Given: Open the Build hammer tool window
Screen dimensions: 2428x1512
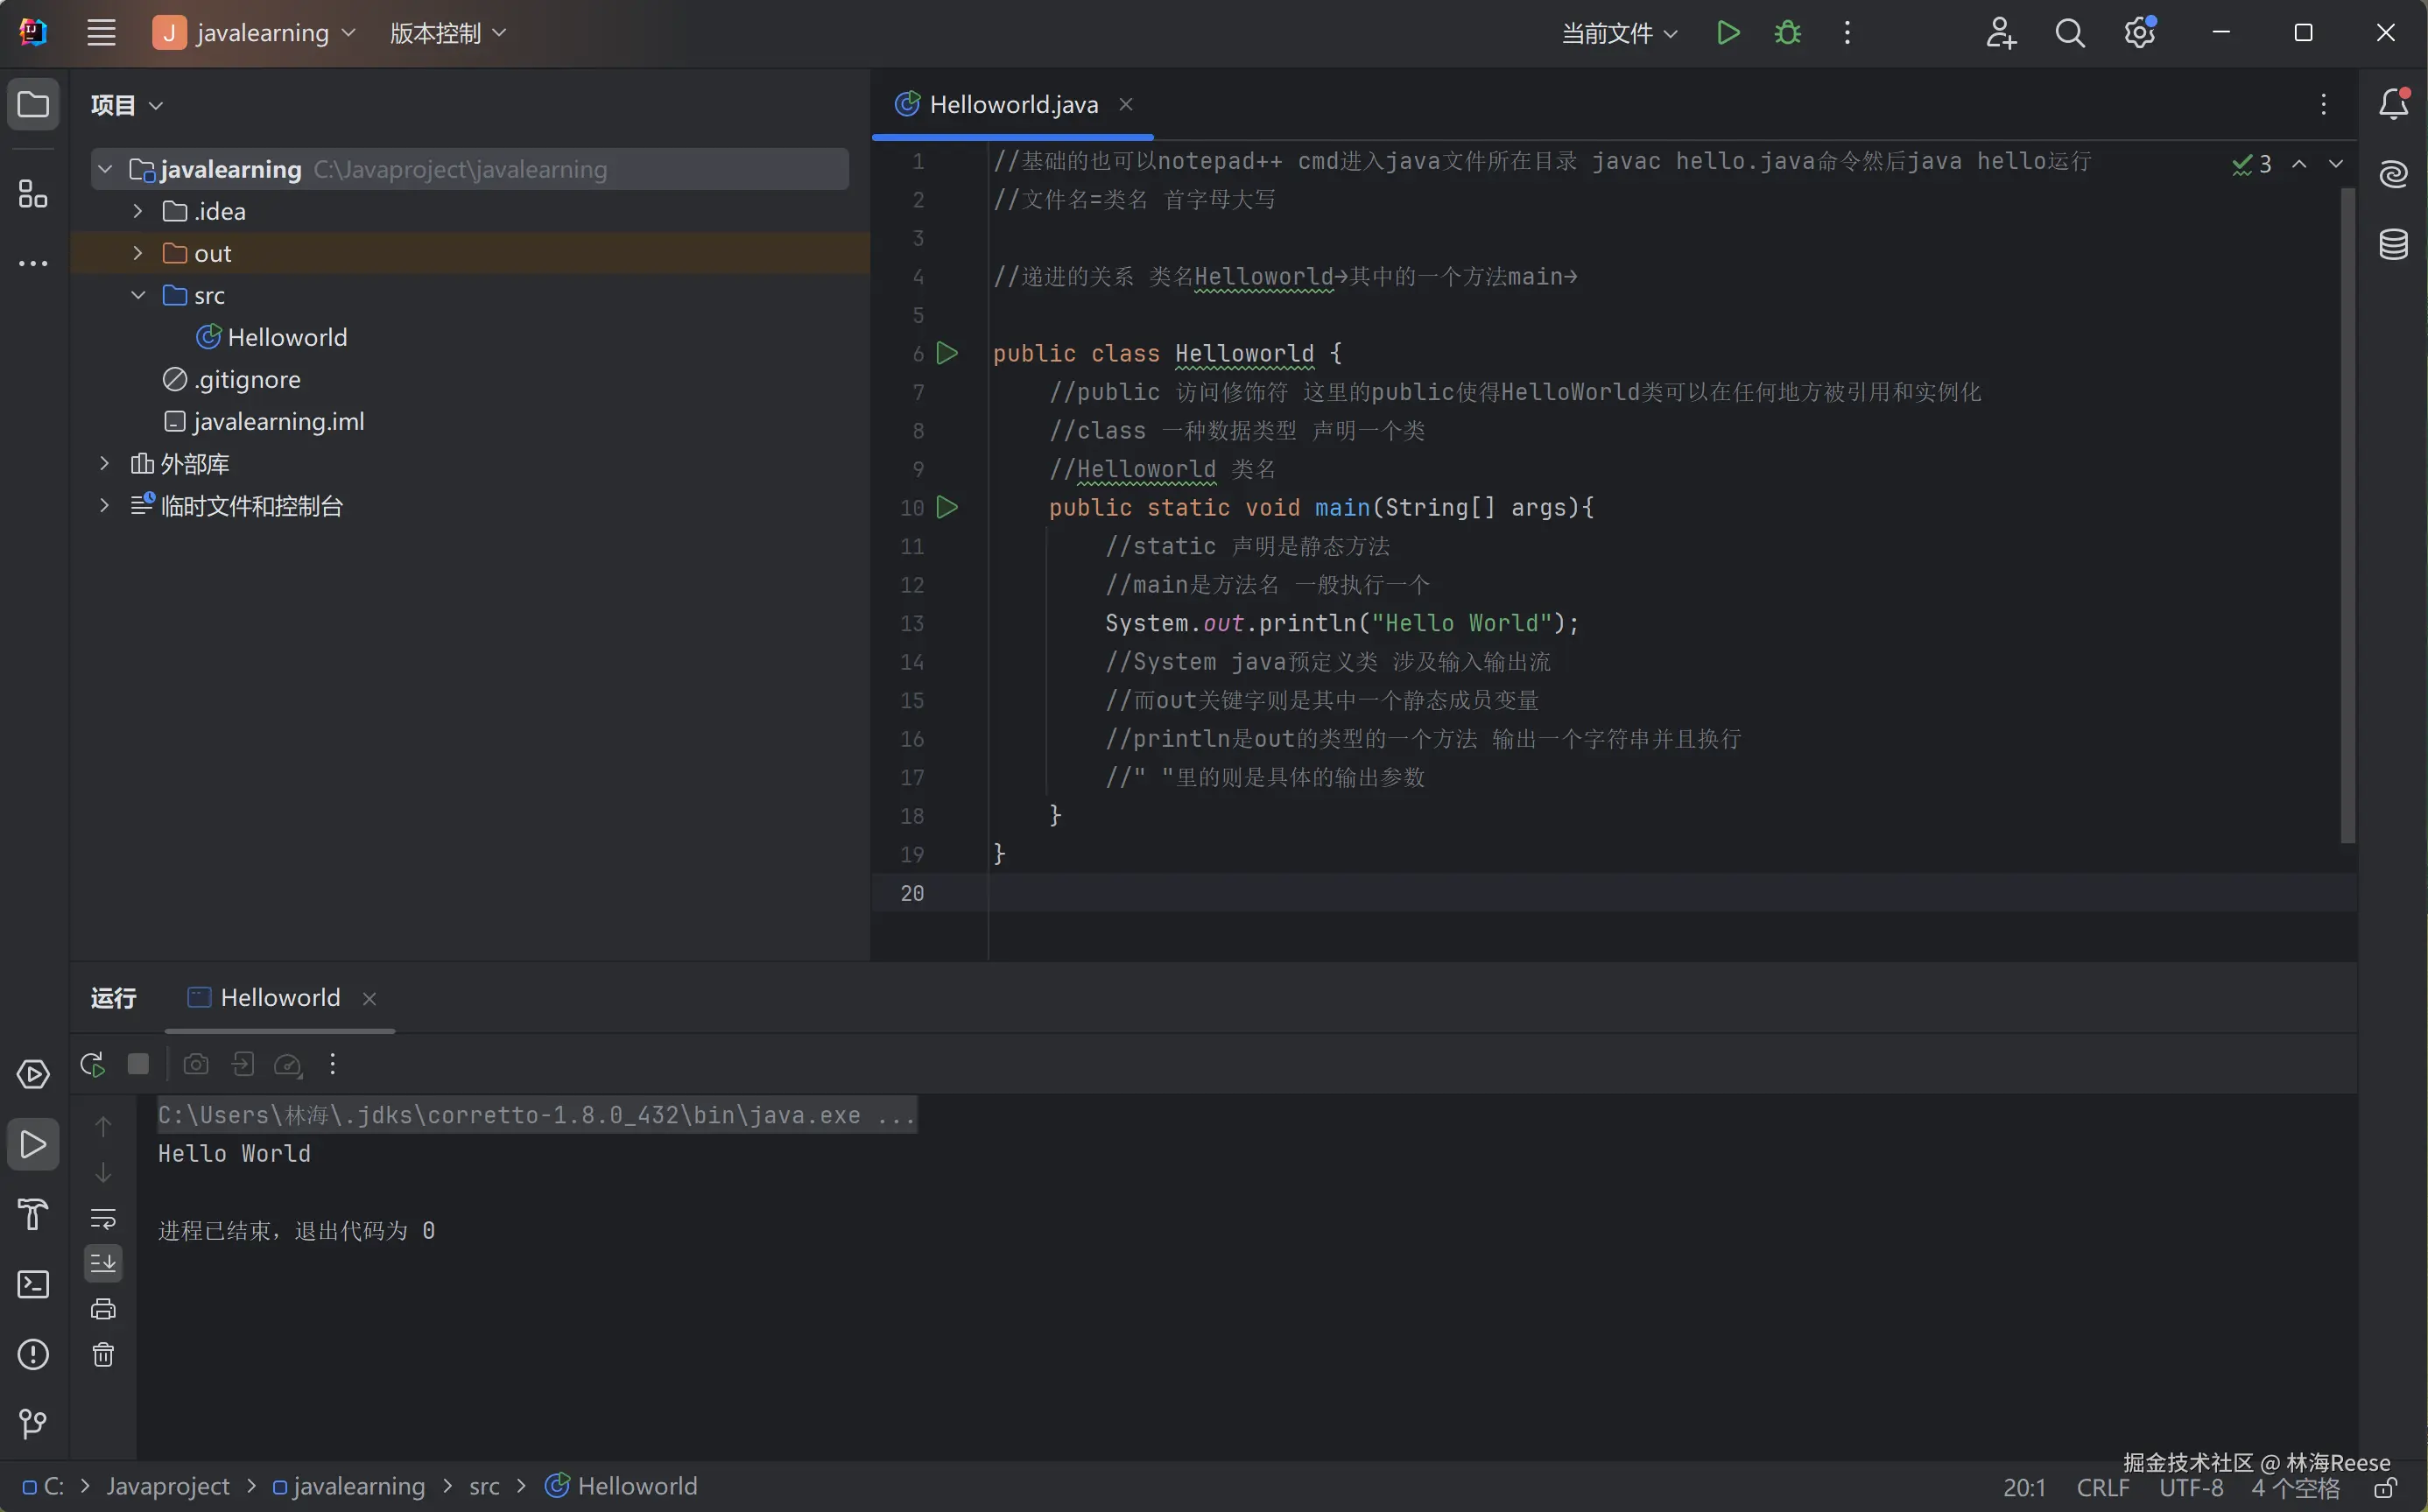Looking at the screenshot, I should tap(33, 1214).
